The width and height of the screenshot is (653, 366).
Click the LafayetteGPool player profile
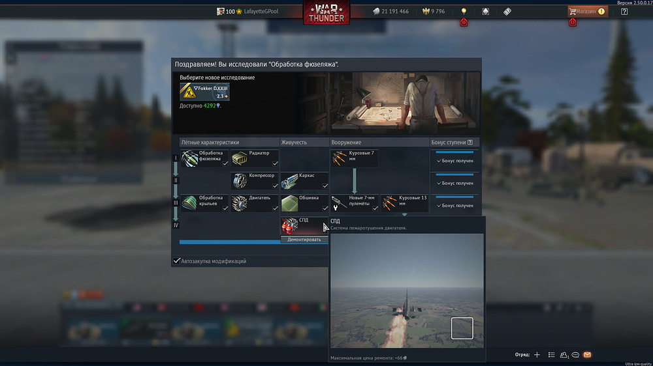tap(261, 12)
